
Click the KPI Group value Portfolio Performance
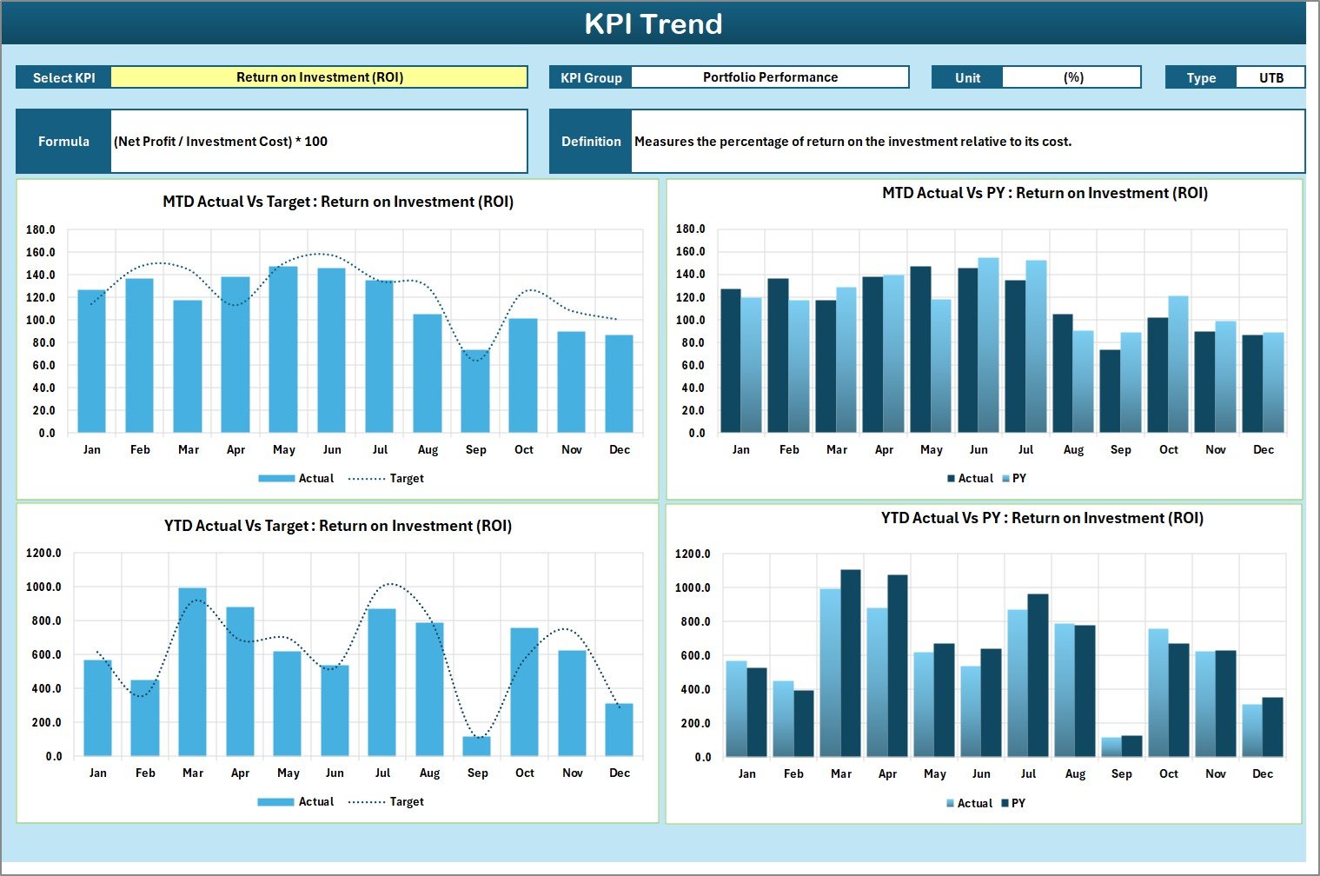coord(769,77)
